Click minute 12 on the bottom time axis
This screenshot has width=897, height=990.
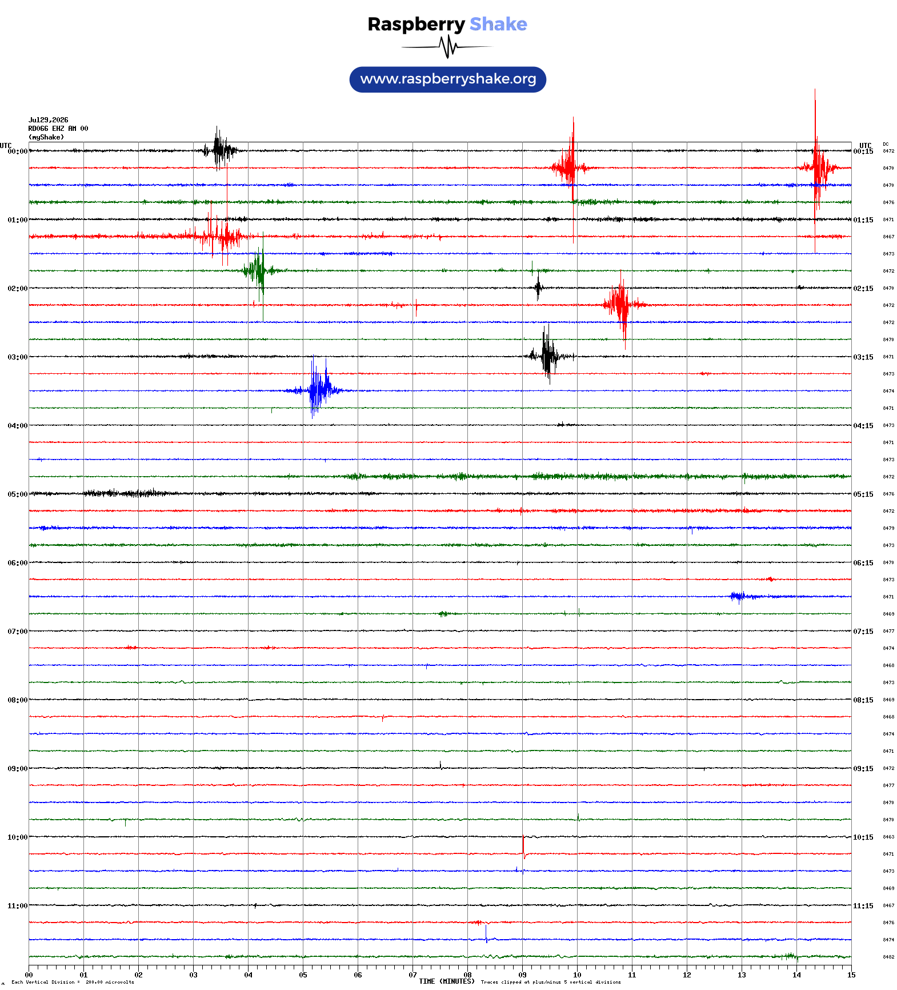click(x=687, y=975)
